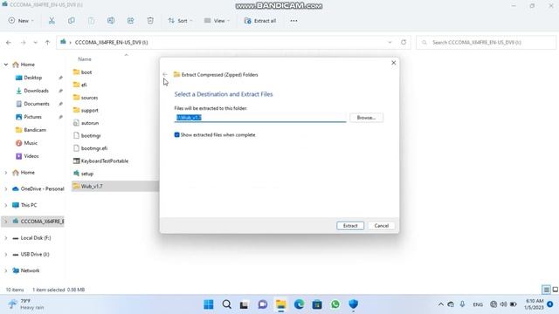Expand the USB Drive node

pos(6,254)
